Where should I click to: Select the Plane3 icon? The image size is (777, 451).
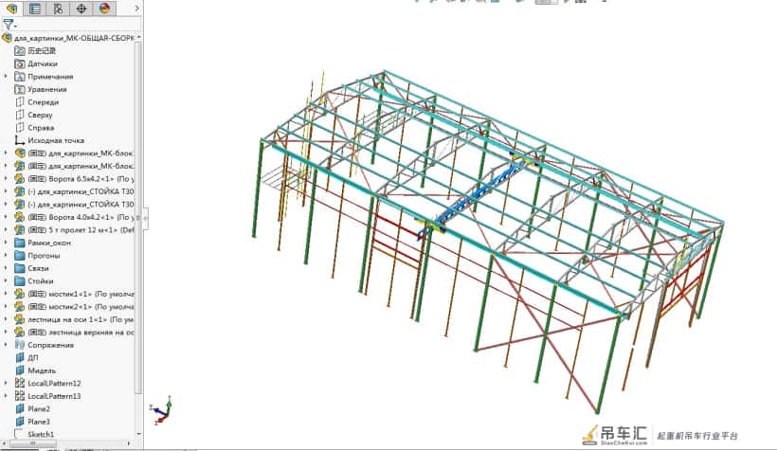pyautogui.click(x=20, y=422)
